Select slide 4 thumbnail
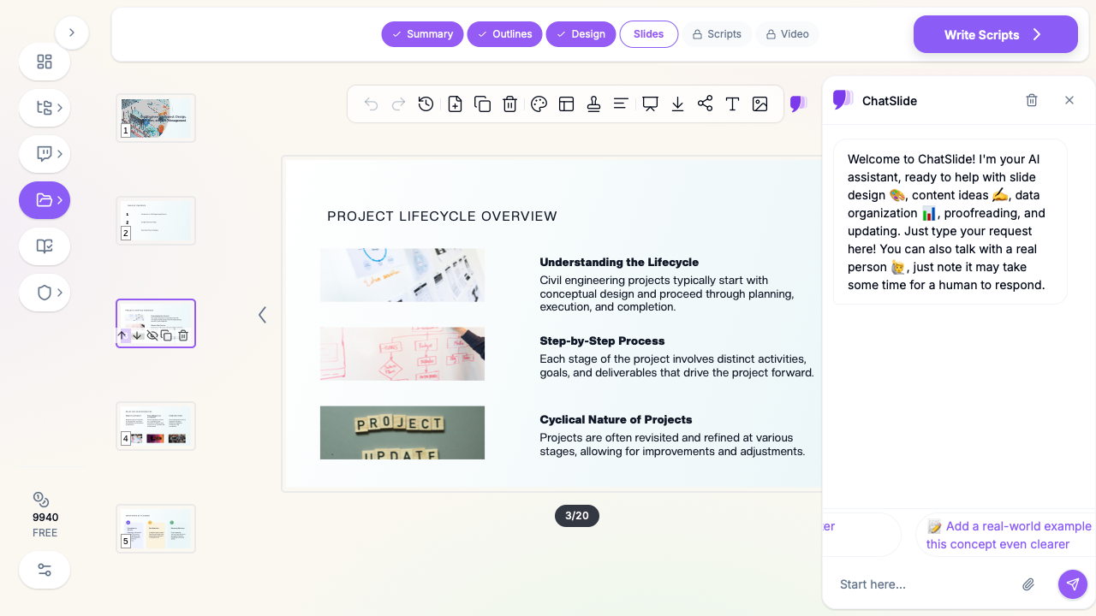The image size is (1096, 616). coord(156,426)
